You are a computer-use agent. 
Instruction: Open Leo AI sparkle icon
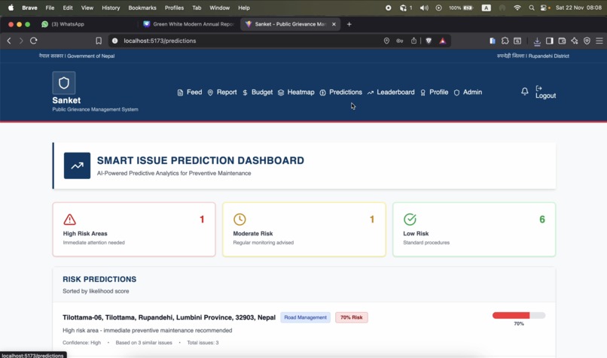tap(575, 41)
